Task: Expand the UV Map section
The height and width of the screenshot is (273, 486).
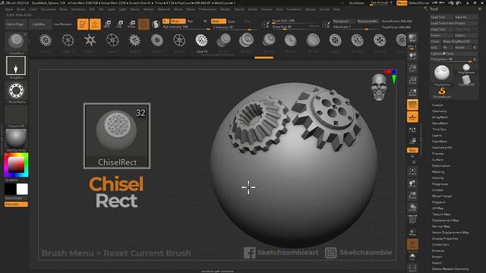Action: click(437, 209)
